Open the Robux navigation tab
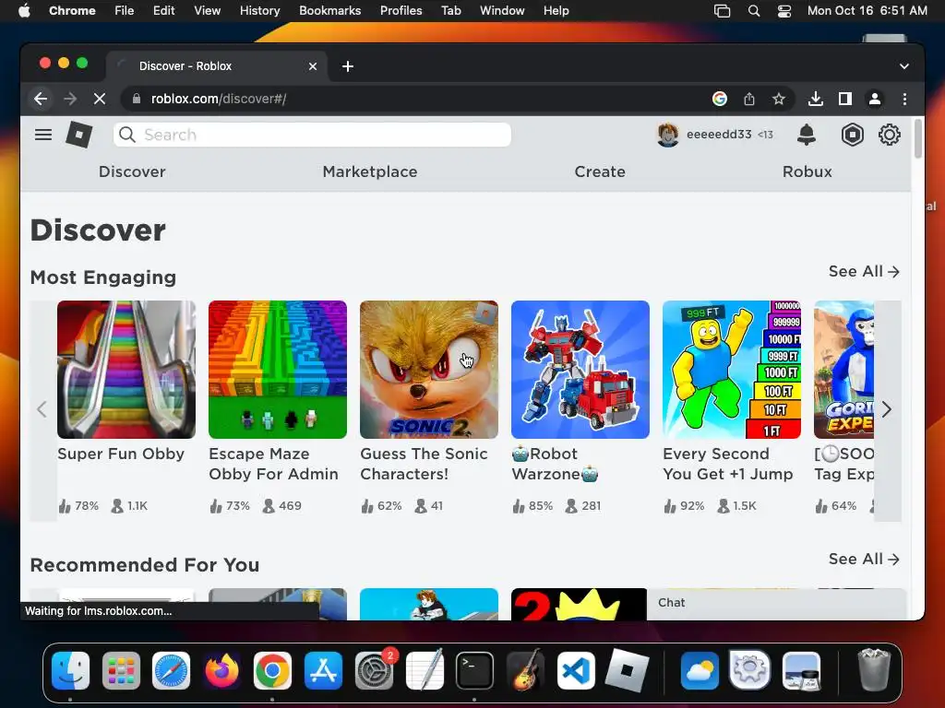Image resolution: width=945 pixels, height=708 pixels. (x=807, y=171)
